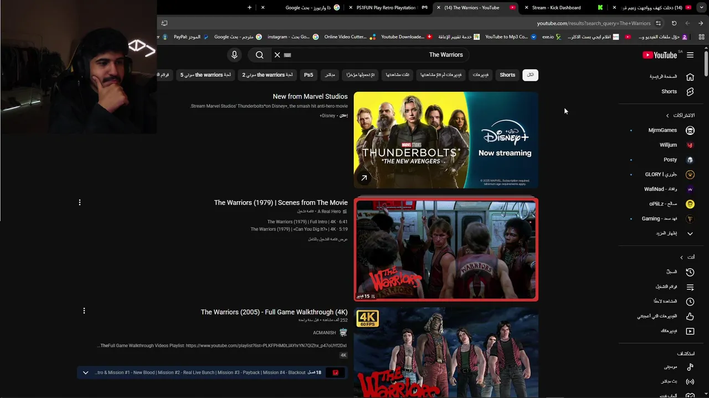Open Willjum channel avatar
This screenshot has width=709, height=398.
[x=690, y=145]
